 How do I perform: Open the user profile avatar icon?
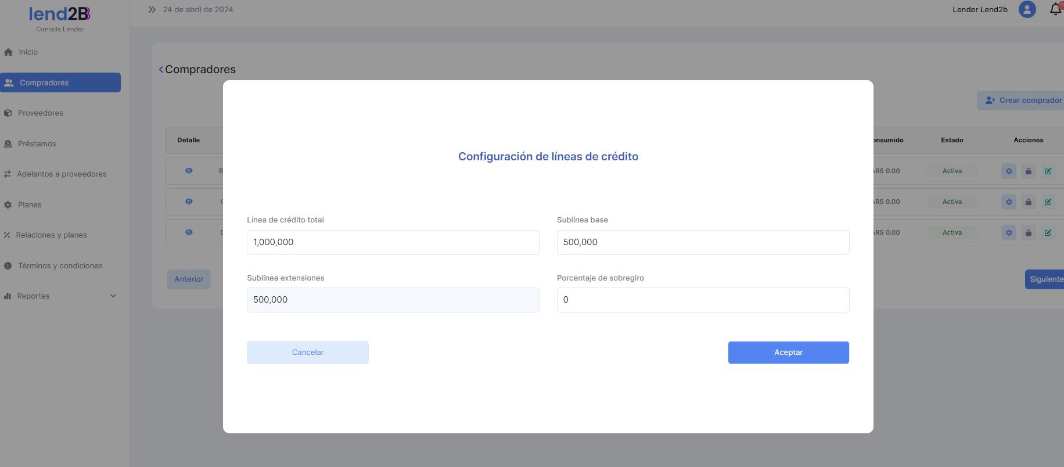tap(1027, 9)
